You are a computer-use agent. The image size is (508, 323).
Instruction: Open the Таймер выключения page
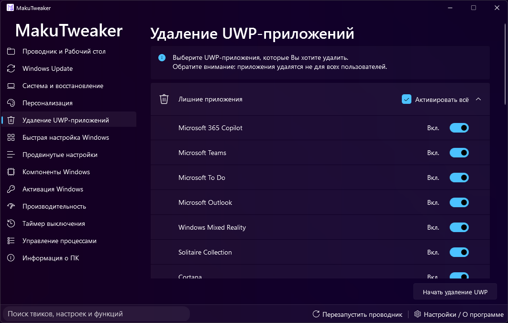tap(69, 223)
